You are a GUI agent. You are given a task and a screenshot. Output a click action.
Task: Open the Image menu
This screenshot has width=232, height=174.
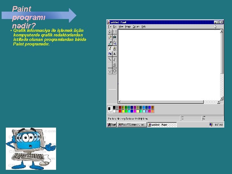(x=128, y=27)
